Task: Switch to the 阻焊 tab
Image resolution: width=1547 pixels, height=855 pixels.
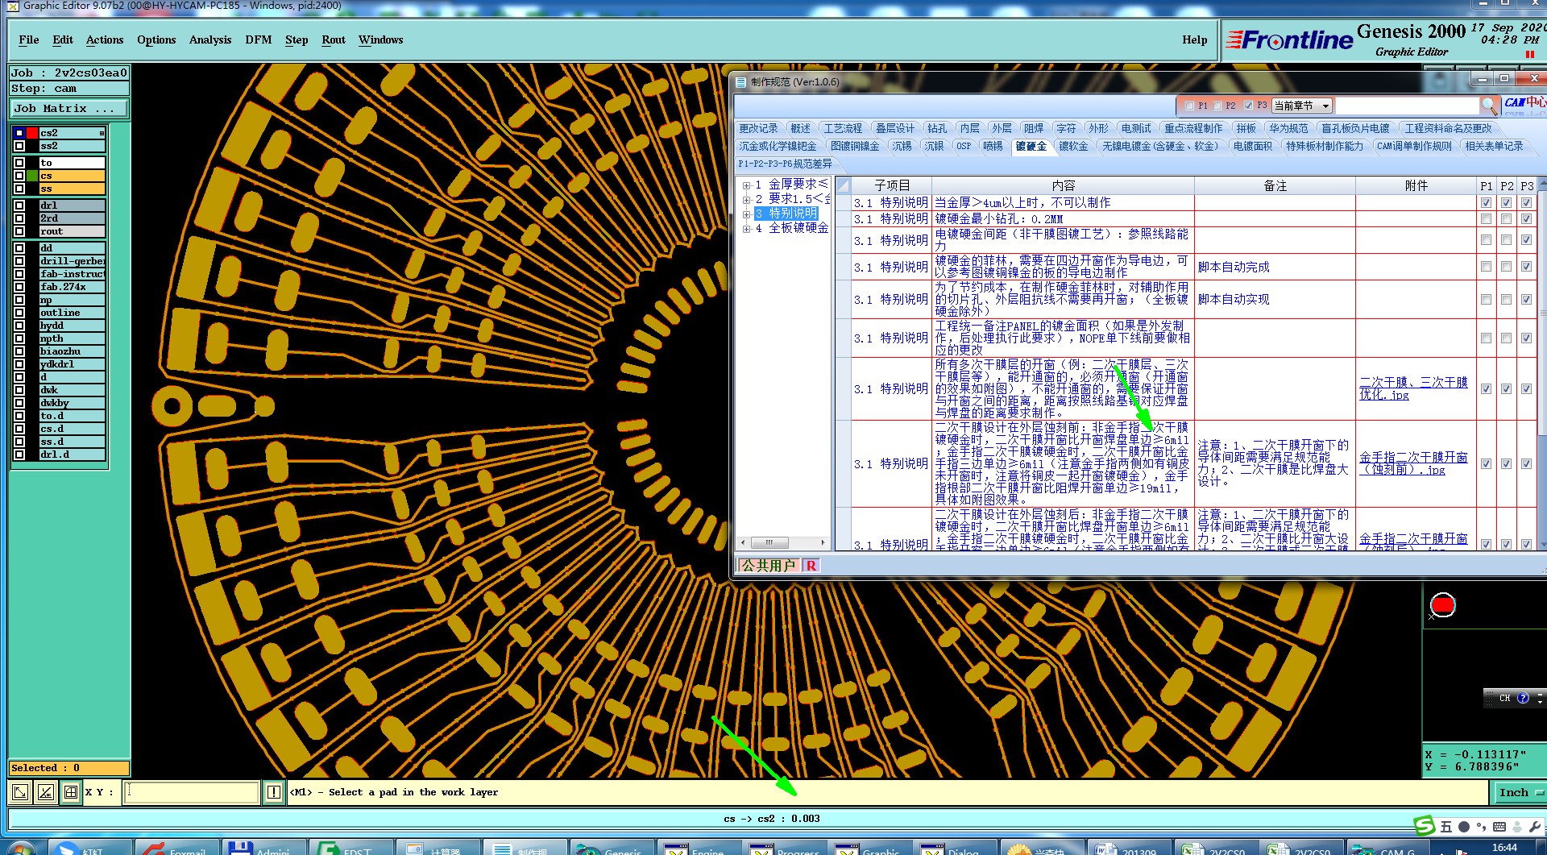Action: [x=1034, y=128]
